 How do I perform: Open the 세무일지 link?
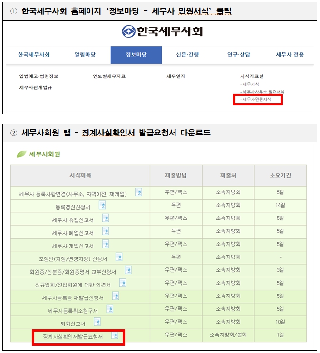pyautogui.click(x=176, y=76)
